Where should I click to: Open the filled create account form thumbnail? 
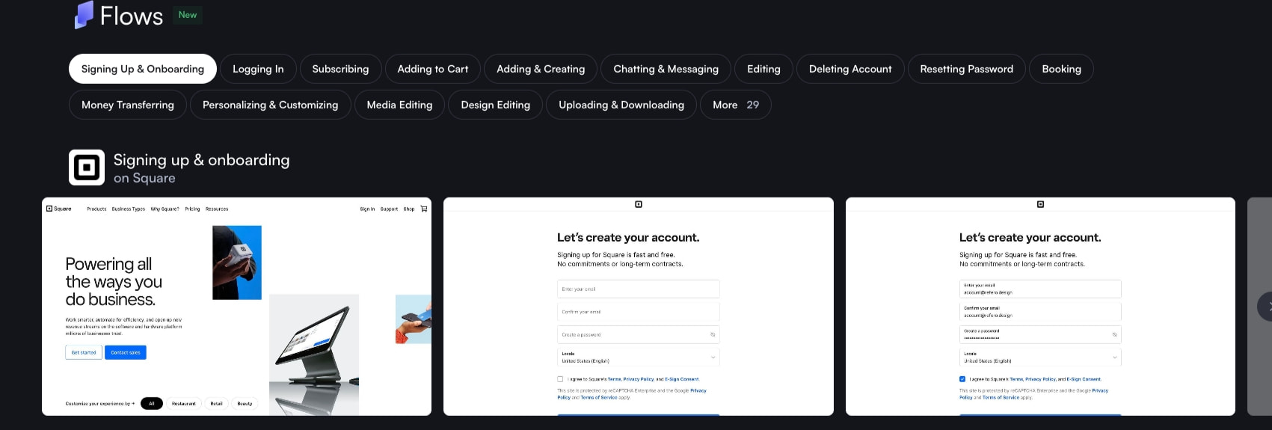(x=1040, y=307)
